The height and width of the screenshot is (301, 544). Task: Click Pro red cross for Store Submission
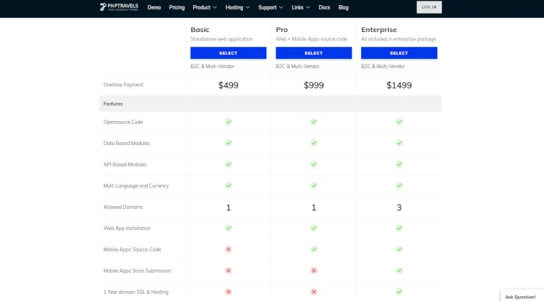point(313,271)
